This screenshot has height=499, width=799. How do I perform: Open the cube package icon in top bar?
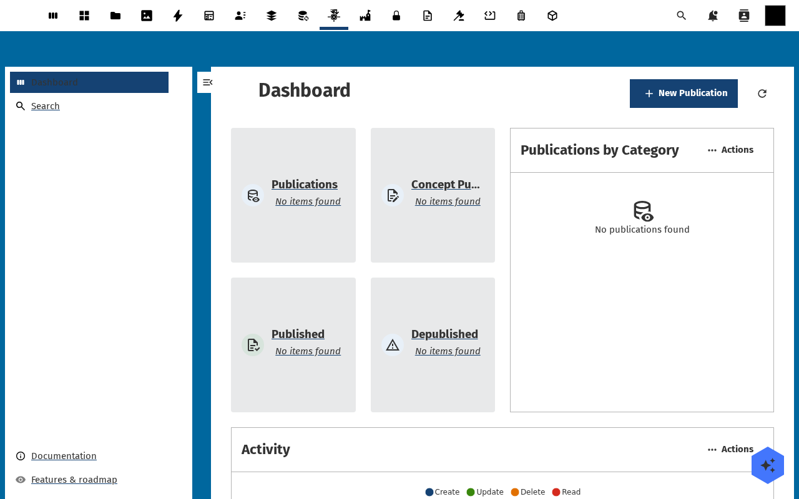pyautogui.click(x=552, y=16)
